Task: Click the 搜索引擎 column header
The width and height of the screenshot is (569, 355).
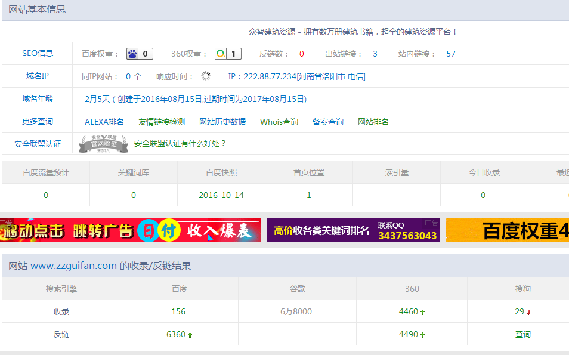Action: click(x=61, y=289)
